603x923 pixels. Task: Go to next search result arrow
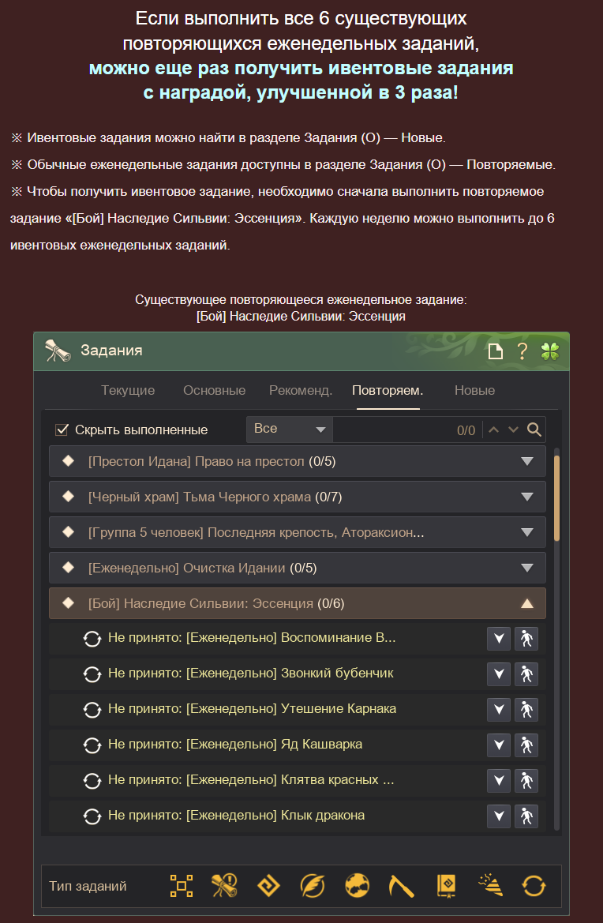pyautogui.click(x=513, y=430)
